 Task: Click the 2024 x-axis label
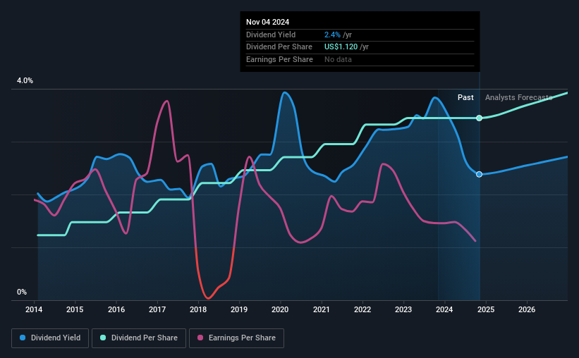[x=444, y=309]
